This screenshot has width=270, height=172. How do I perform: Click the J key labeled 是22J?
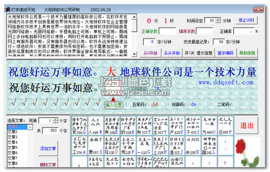(x=177, y=146)
